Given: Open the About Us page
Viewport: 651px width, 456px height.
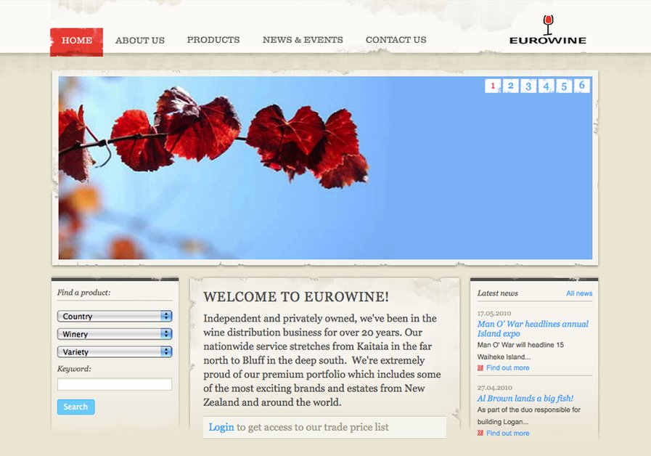Looking at the screenshot, I should (x=140, y=40).
